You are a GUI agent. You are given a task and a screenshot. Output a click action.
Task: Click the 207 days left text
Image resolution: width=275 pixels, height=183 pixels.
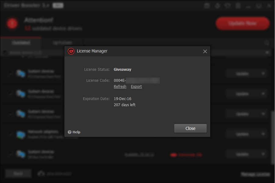click(x=125, y=105)
